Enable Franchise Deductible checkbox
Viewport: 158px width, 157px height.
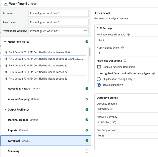tap(99, 67)
